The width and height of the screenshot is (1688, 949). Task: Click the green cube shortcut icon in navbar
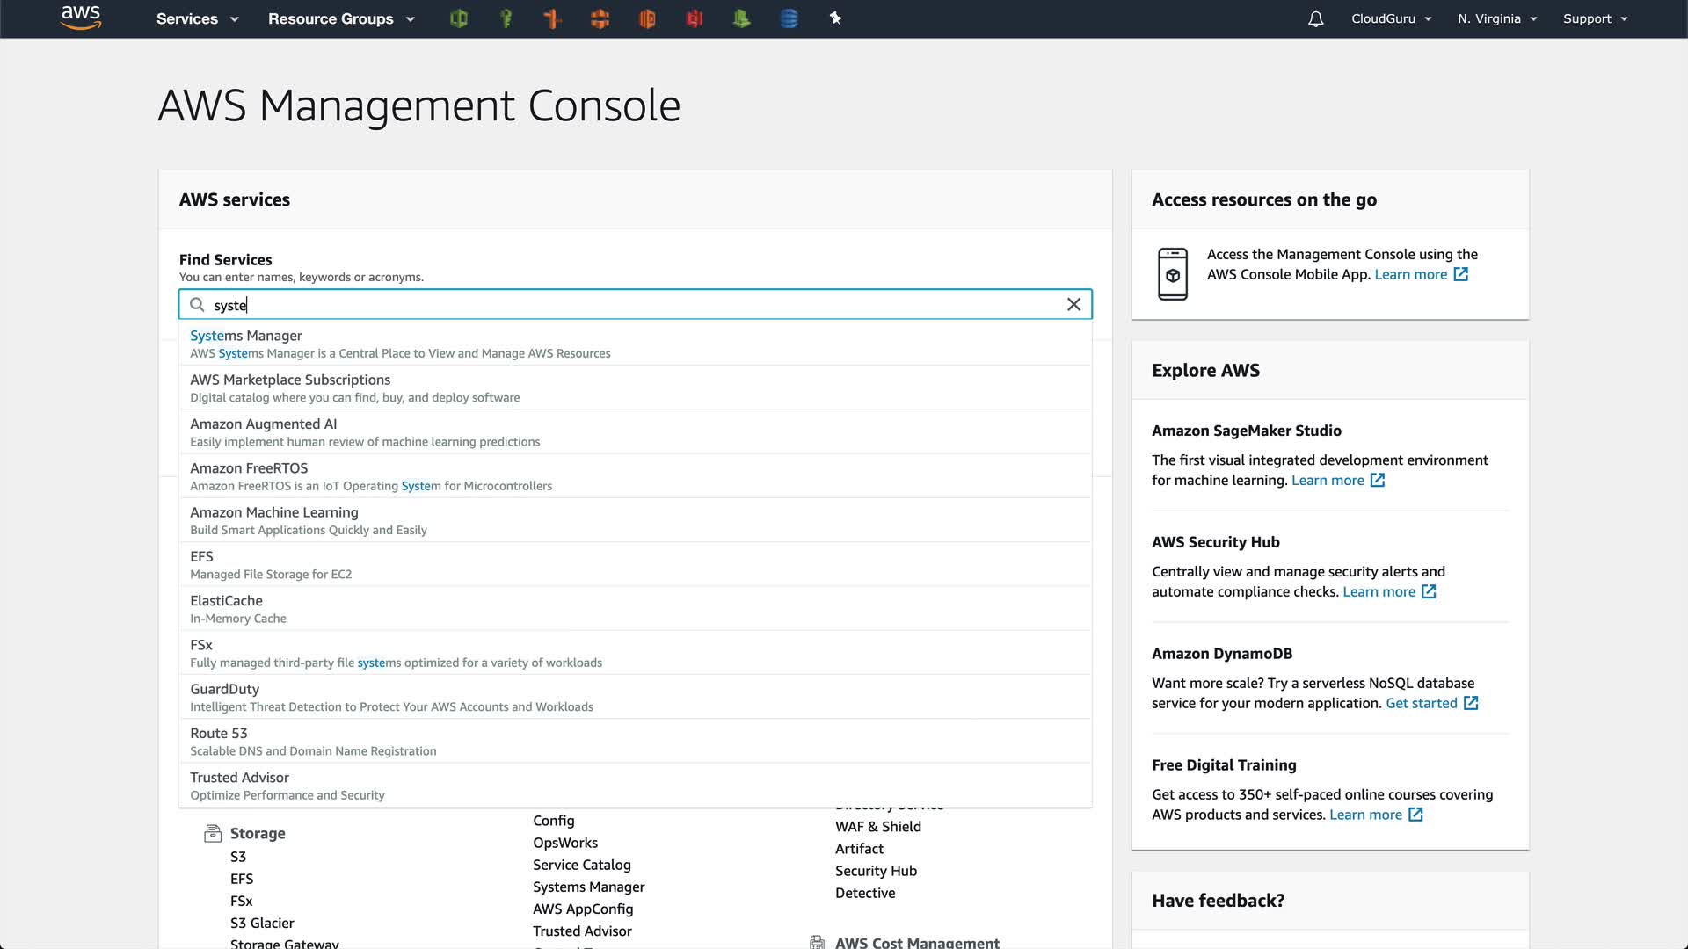[x=458, y=18]
